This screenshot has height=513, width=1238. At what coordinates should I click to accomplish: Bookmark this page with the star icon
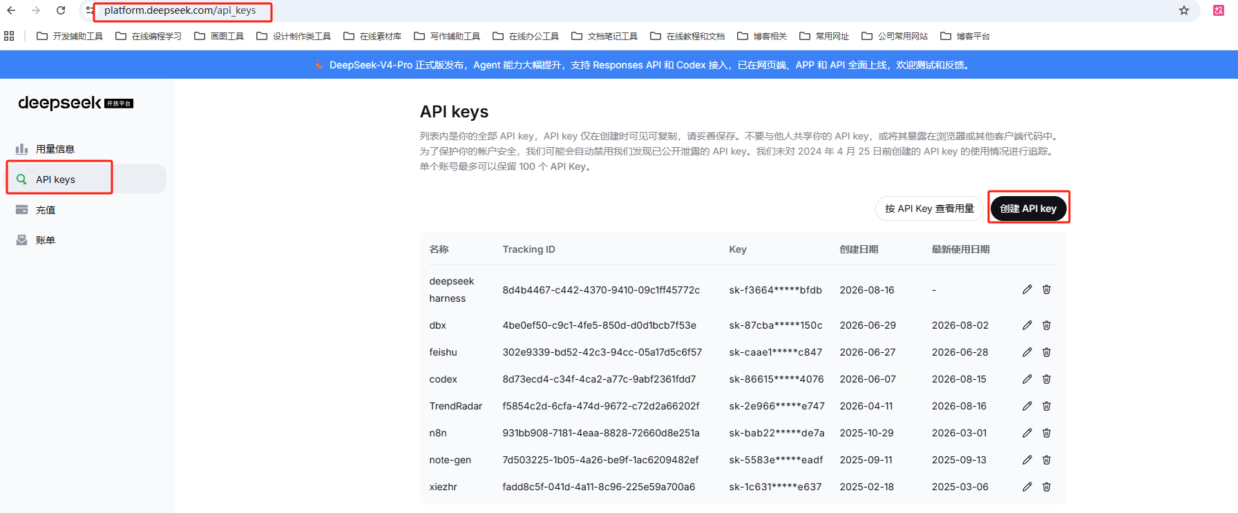[1184, 10]
